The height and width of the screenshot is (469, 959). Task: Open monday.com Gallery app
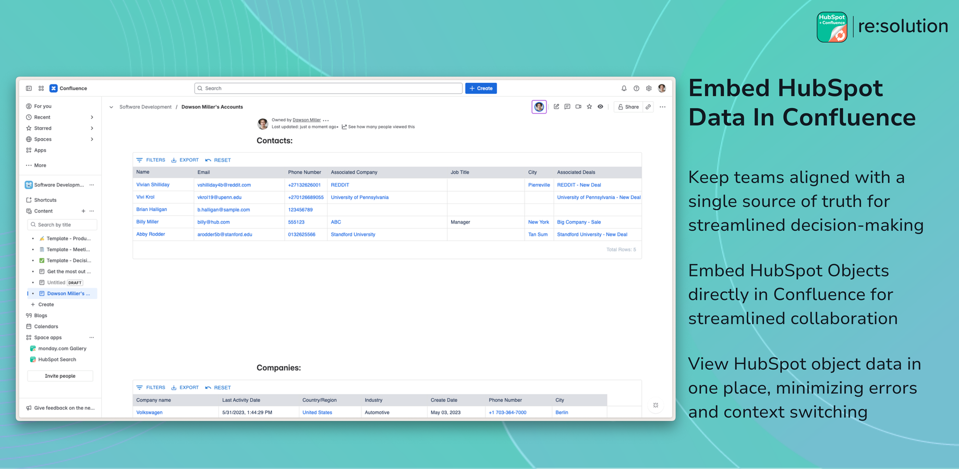coord(62,349)
